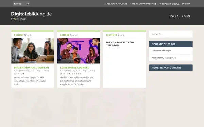Viewport: 204px width, 127px height.
Task: Click the Medienentwicklungsplan excerpt text
Action: pyautogui.click(x=30, y=81)
